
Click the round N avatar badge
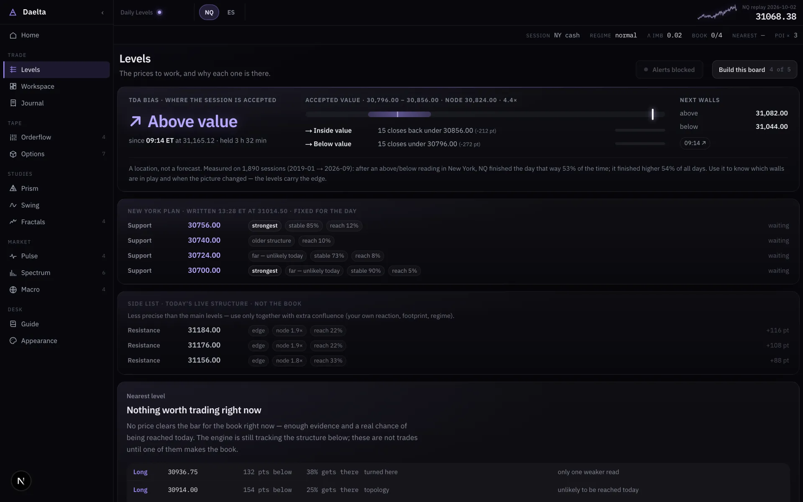click(x=21, y=481)
